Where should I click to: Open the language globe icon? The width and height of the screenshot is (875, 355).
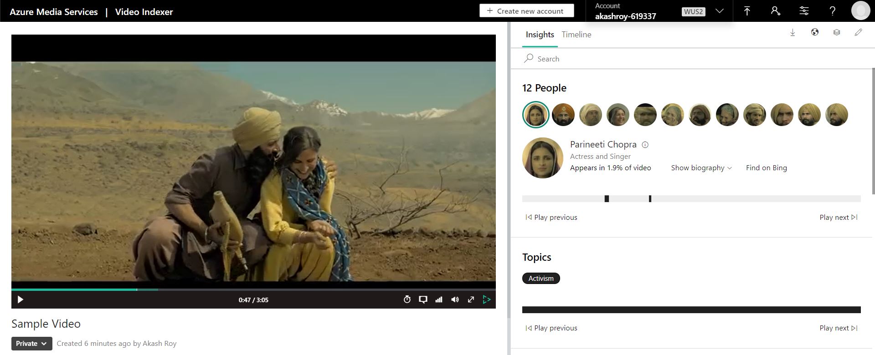tap(815, 32)
